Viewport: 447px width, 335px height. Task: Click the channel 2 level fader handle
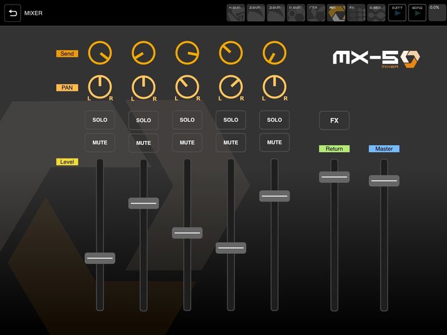[143, 203]
